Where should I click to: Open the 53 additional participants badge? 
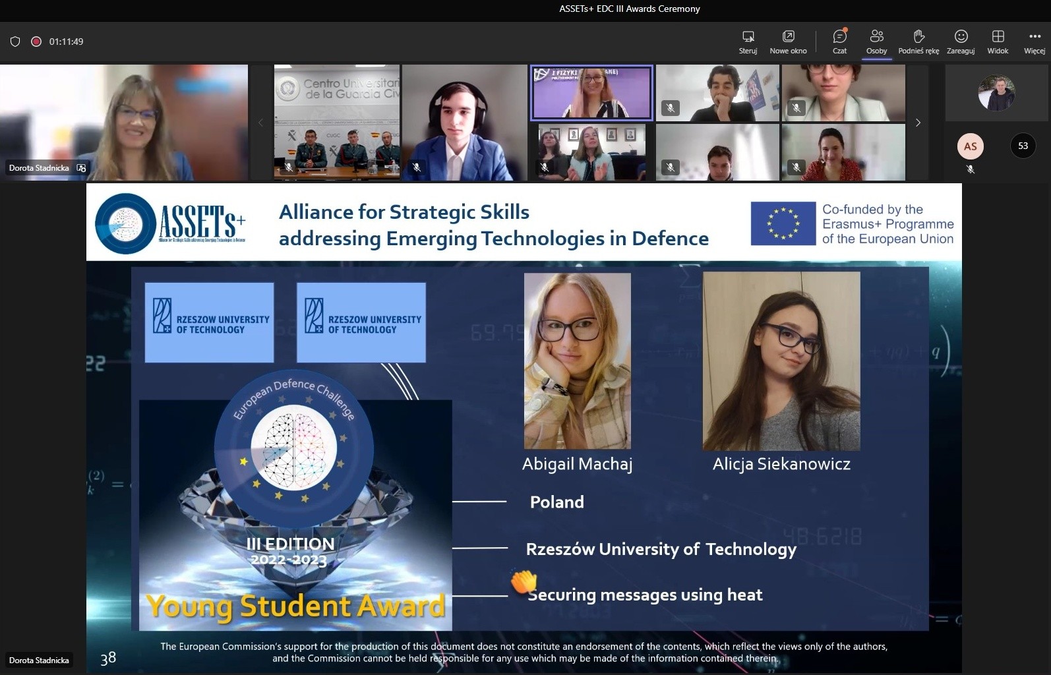pos(1023,146)
